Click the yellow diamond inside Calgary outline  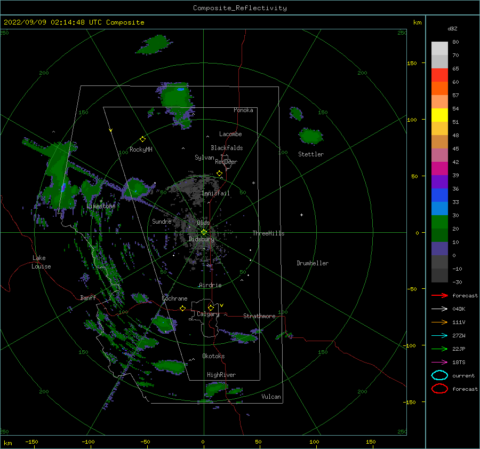point(211,308)
